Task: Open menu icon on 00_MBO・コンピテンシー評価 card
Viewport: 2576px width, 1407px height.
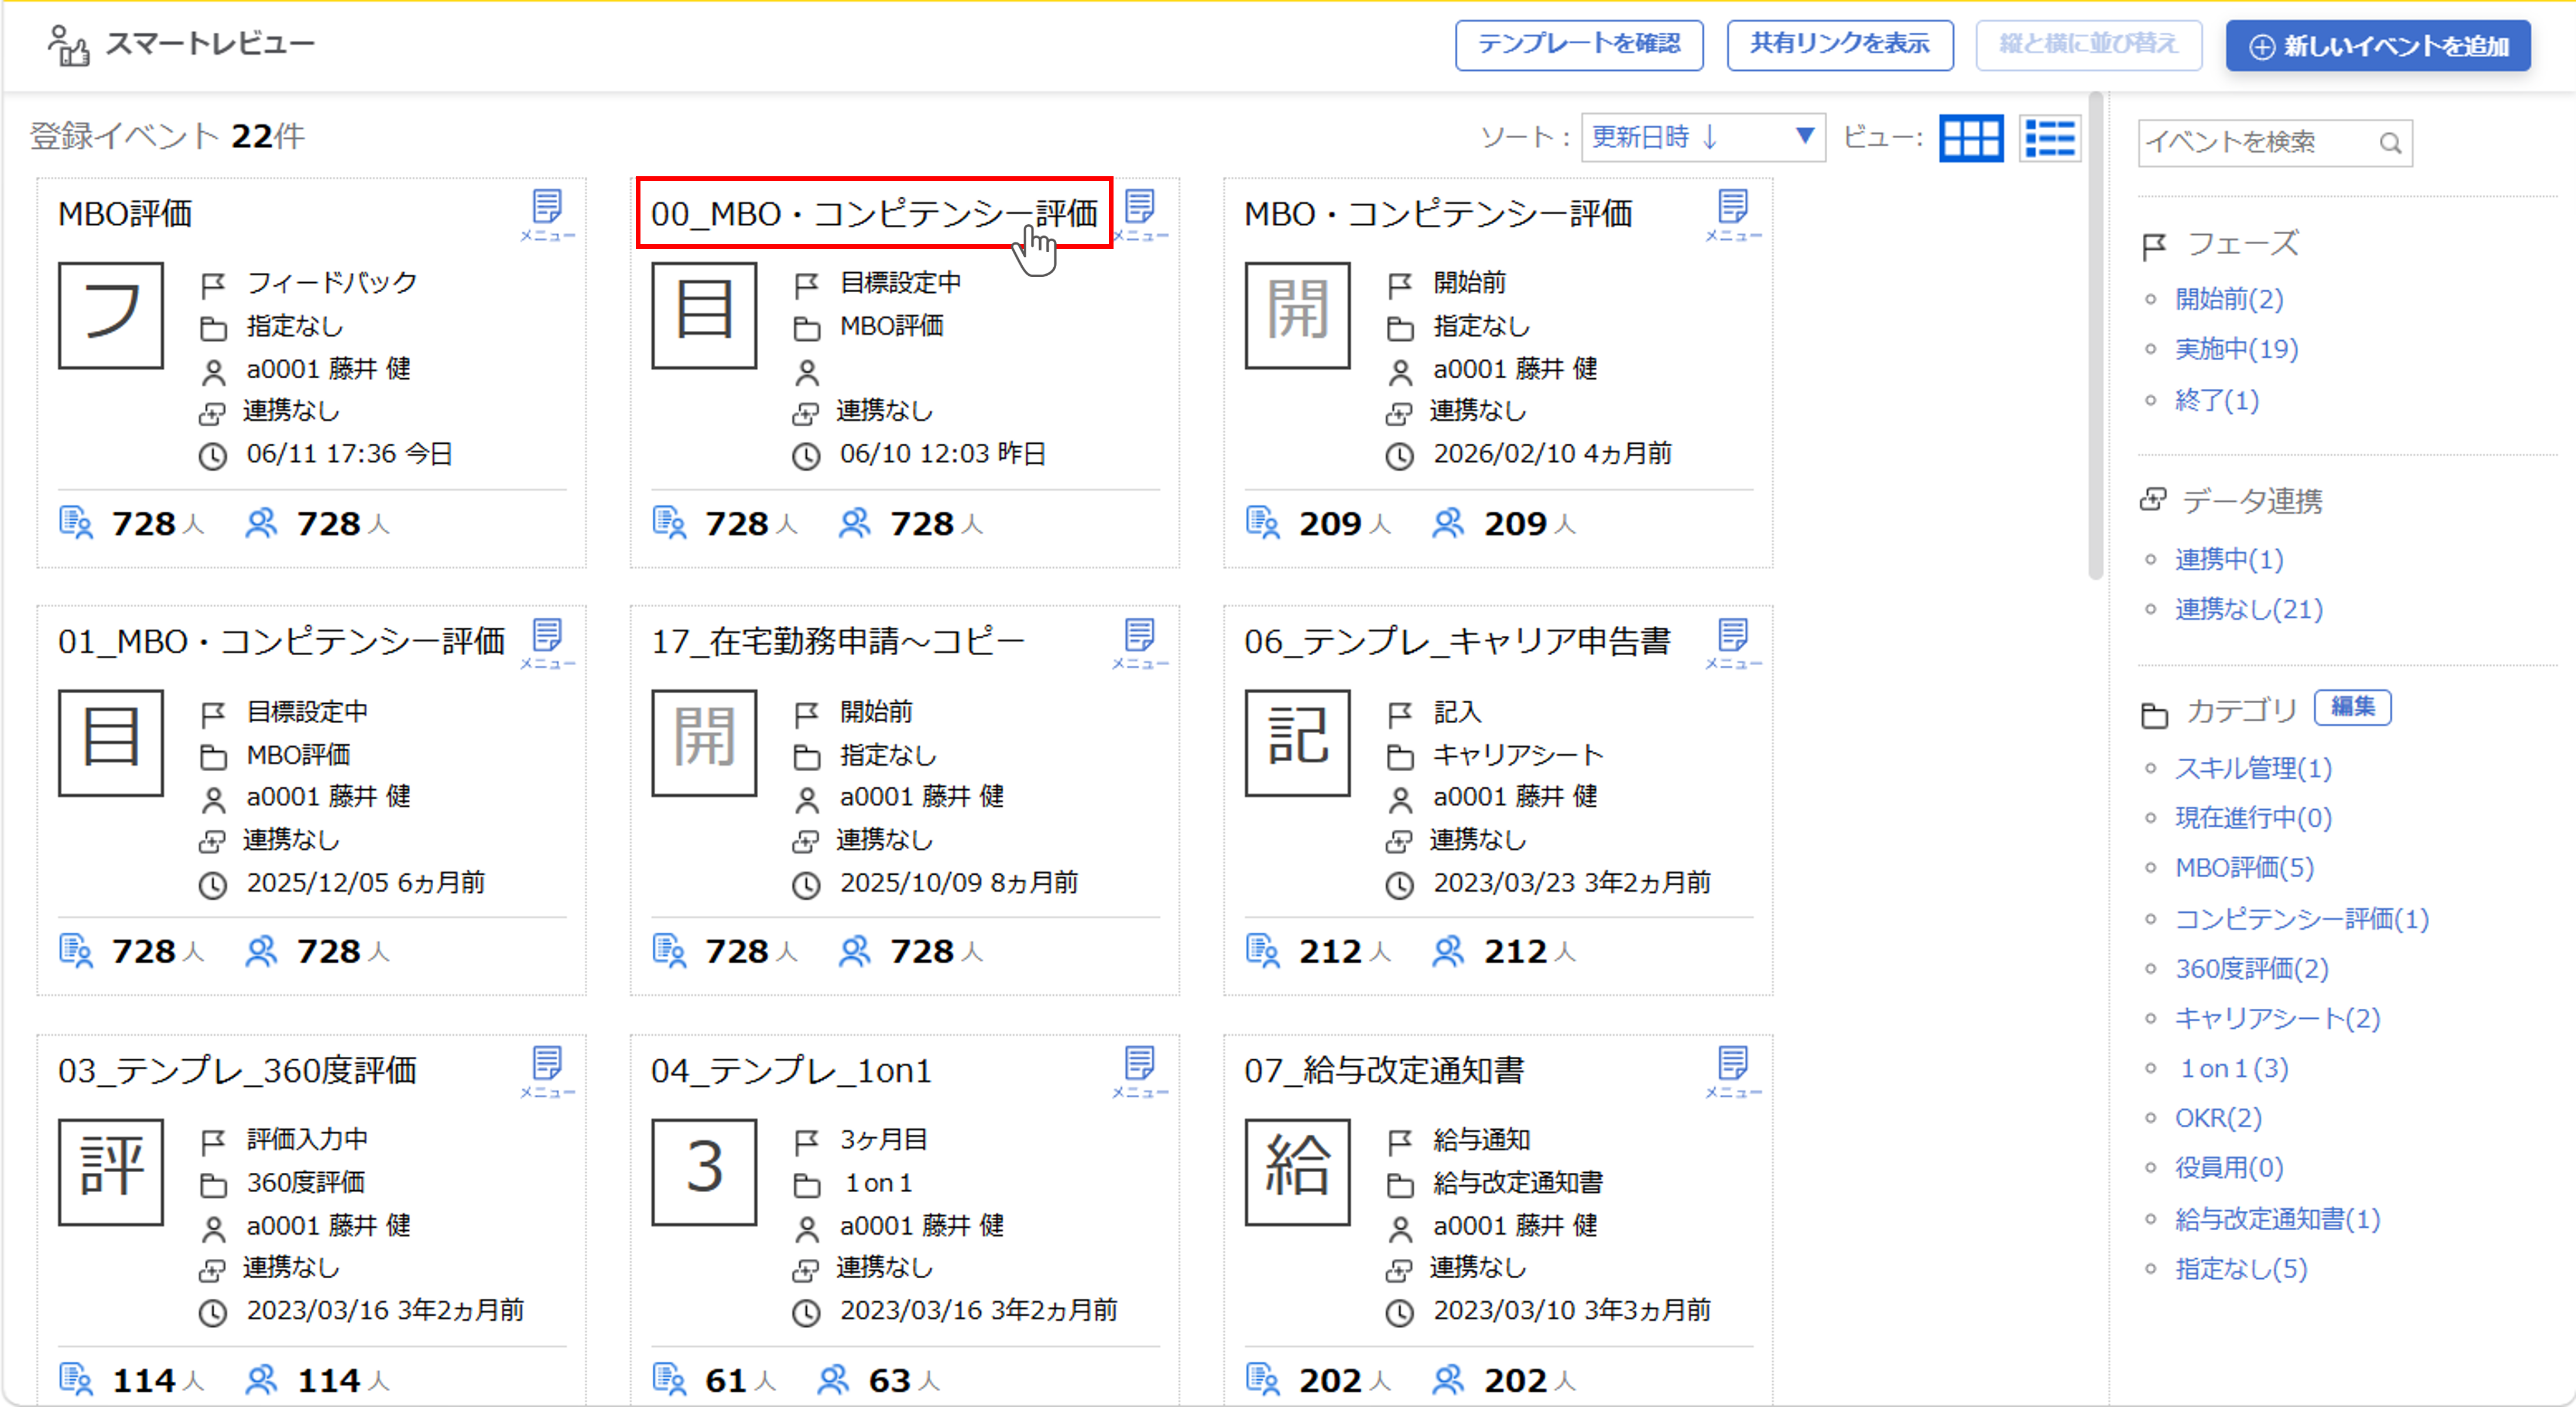Action: [x=1140, y=214]
